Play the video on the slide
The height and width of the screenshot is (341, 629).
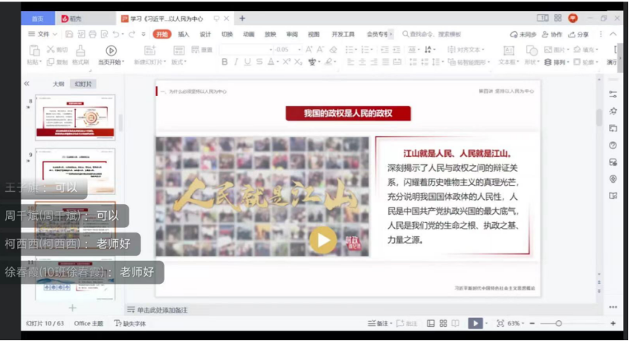(x=323, y=239)
